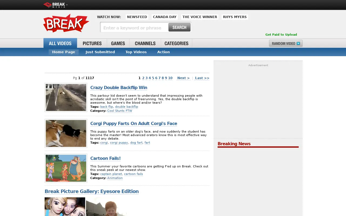
Task: Switch to the CHANNELS tab
Action: tap(145, 43)
